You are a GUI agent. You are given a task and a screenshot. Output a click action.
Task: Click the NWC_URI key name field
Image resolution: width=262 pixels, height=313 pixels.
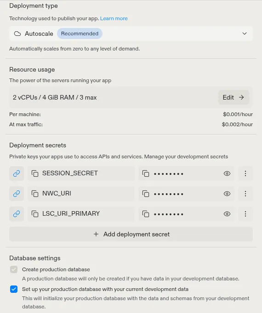(81, 194)
